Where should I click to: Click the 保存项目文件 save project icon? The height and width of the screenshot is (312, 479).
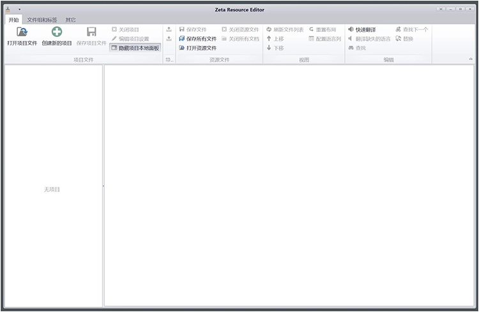91,32
